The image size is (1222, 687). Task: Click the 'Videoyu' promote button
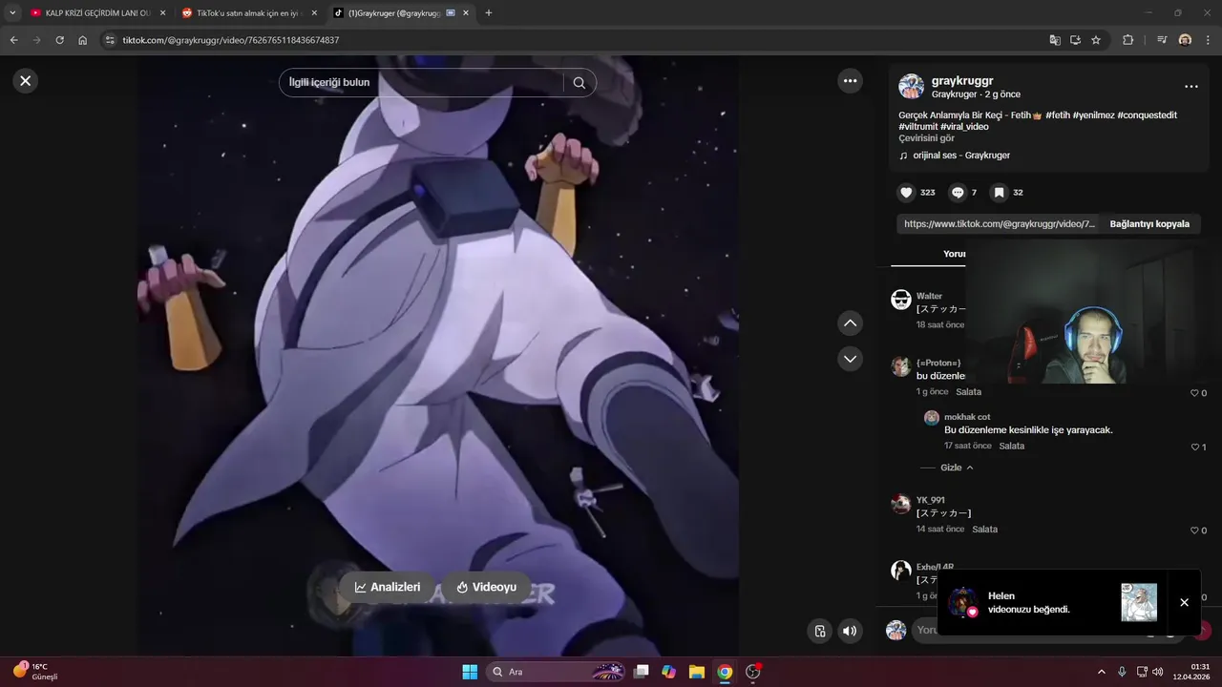(486, 588)
